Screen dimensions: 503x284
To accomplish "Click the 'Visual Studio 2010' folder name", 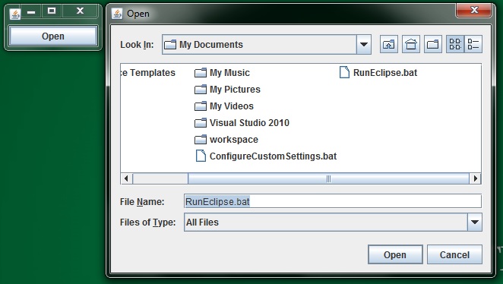I will (x=249, y=123).
